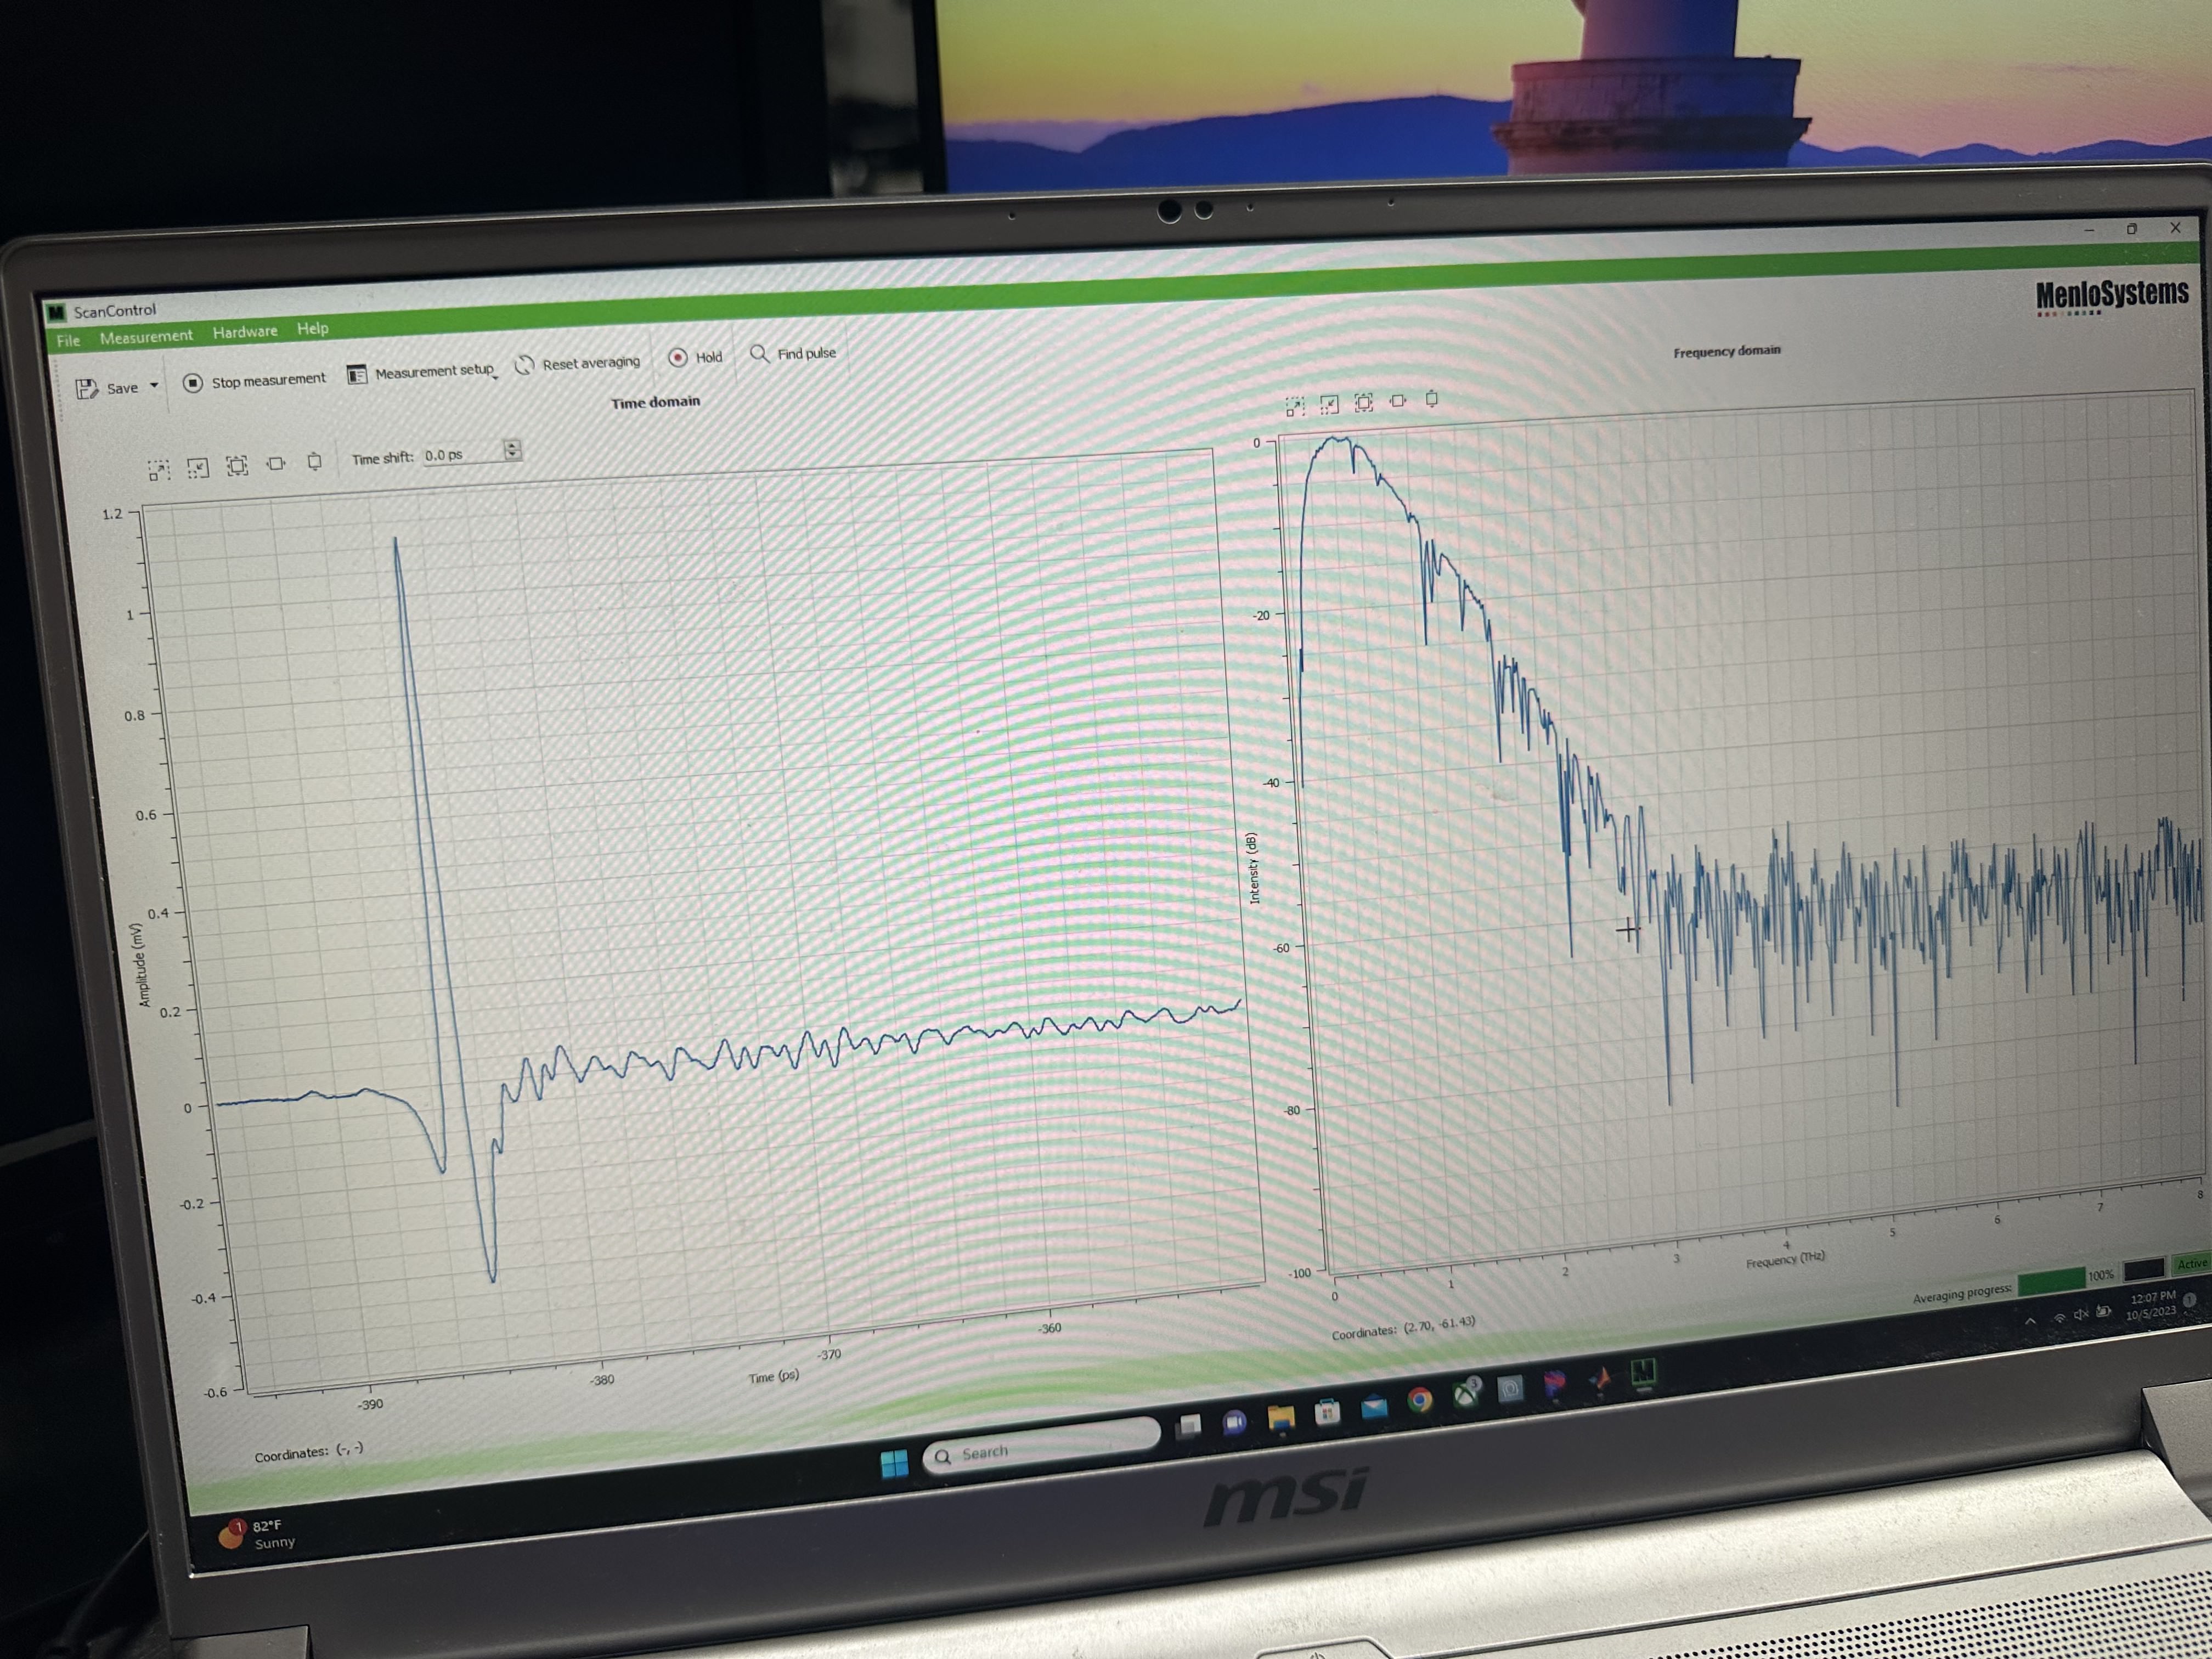Open the Xbox app from taskbar
Image resolution: width=2212 pixels, height=1659 pixels.
pyautogui.click(x=1466, y=1393)
